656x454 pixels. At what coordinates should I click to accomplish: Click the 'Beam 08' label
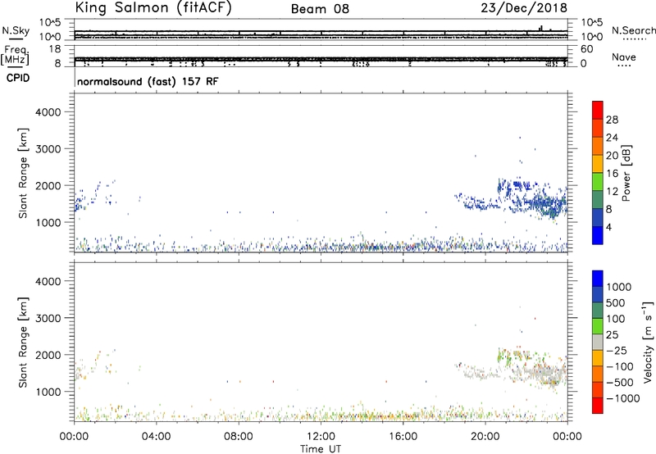[320, 9]
